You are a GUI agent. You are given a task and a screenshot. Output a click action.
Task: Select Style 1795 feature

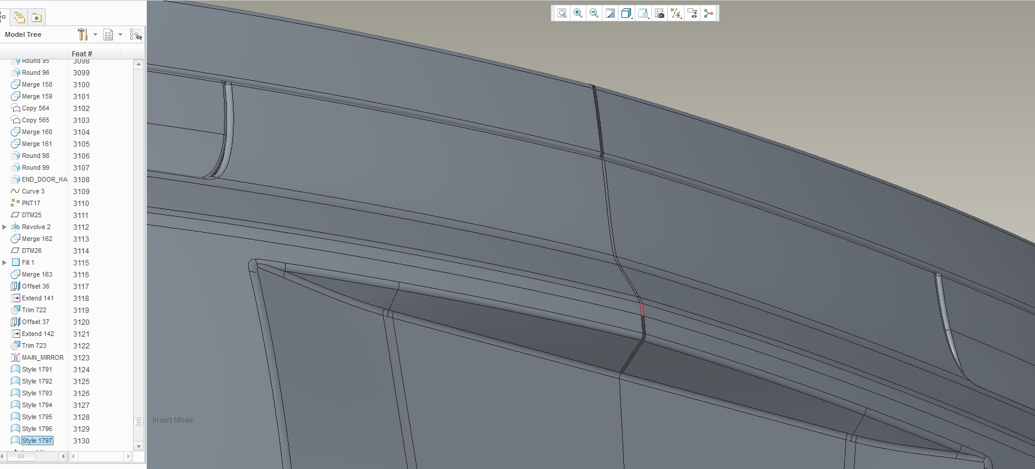(x=37, y=417)
